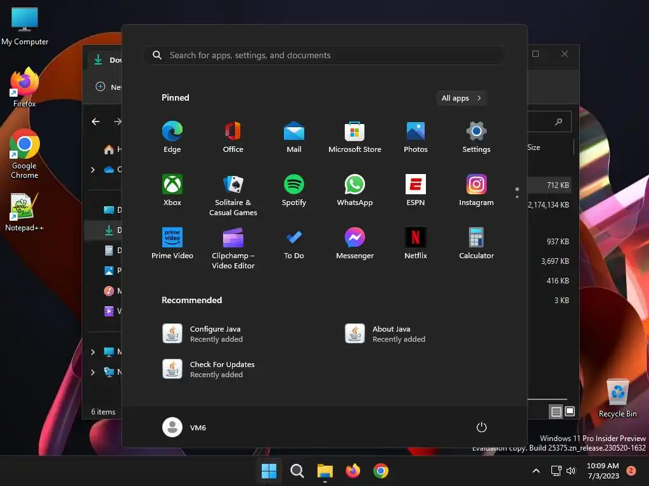Launch the To Do app
The width and height of the screenshot is (649, 486).
[x=294, y=244]
